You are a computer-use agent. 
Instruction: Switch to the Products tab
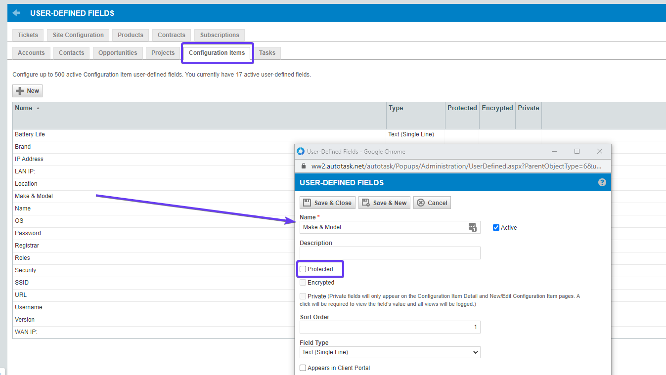tap(130, 35)
